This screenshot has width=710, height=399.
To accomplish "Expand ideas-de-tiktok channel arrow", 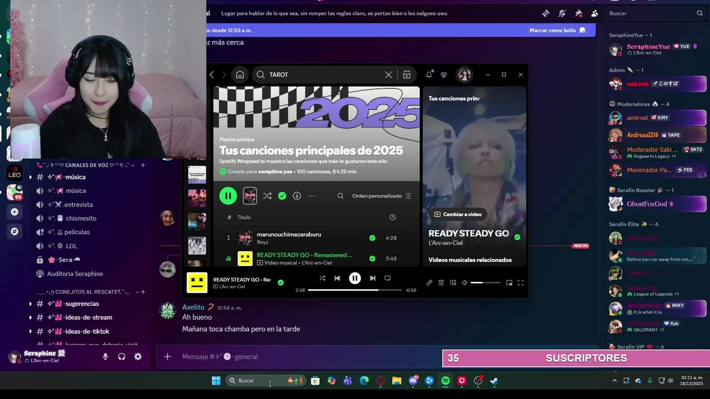I will click(31, 331).
